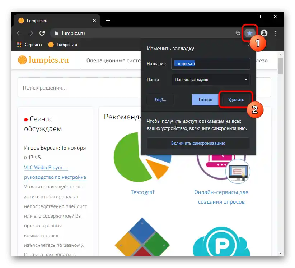Click the lumpics.ru site logo
Image resolution: width=295 pixels, height=268 pixels.
(43, 60)
